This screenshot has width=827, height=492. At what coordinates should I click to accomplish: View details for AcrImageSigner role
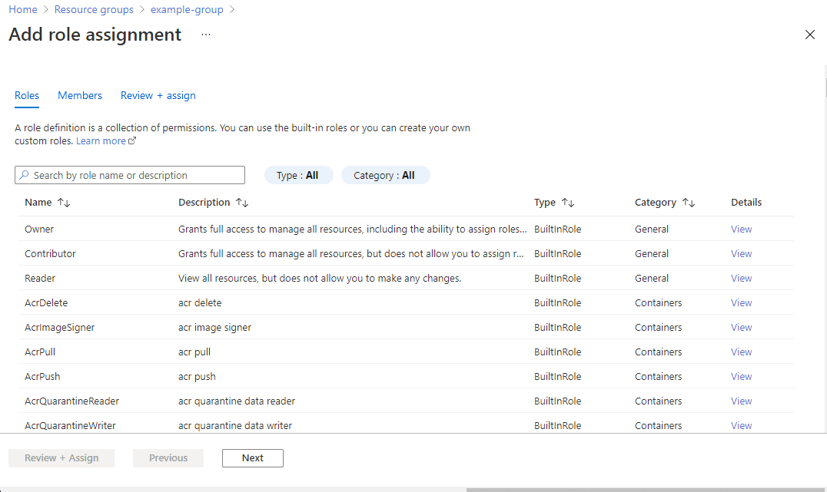click(x=741, y=327)
